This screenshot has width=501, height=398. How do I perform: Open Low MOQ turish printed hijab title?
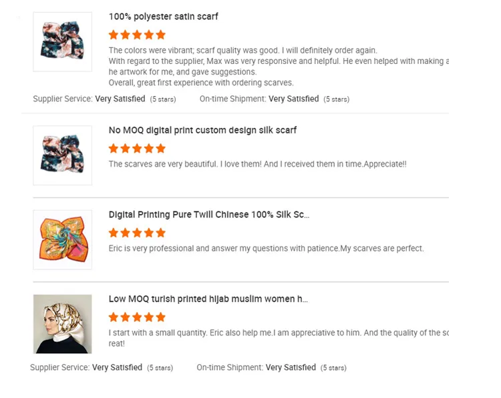point(208,299)
